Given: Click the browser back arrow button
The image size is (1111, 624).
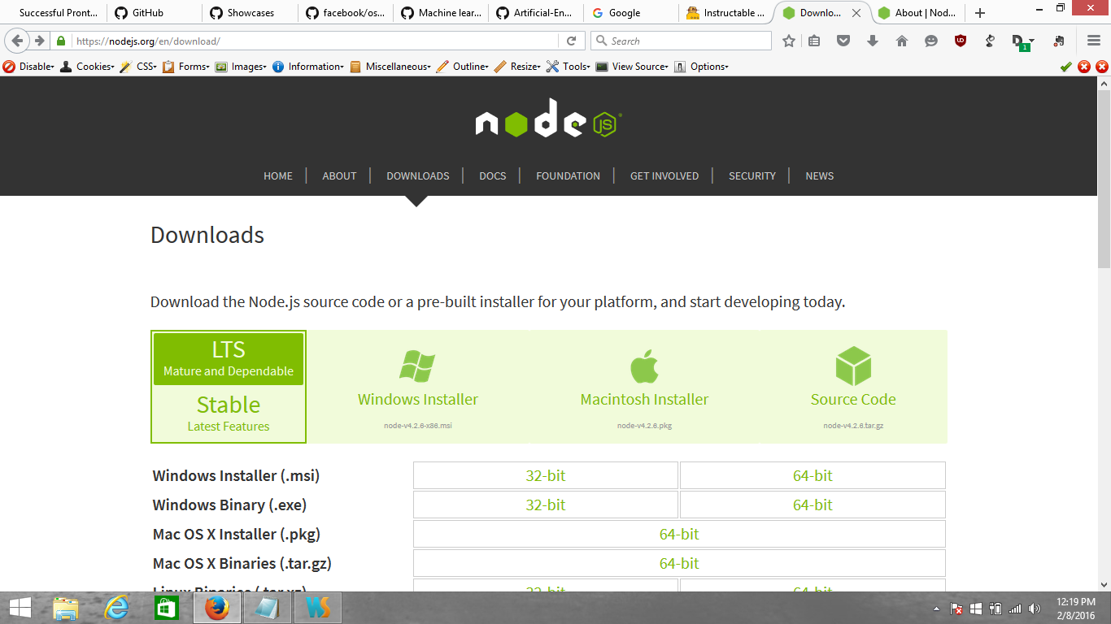Looking at the screenshot, I should (18, 41).
